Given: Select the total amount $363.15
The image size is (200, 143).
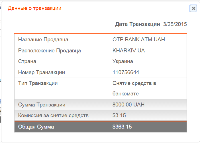Looking at the screenshot, I should 122,127.
